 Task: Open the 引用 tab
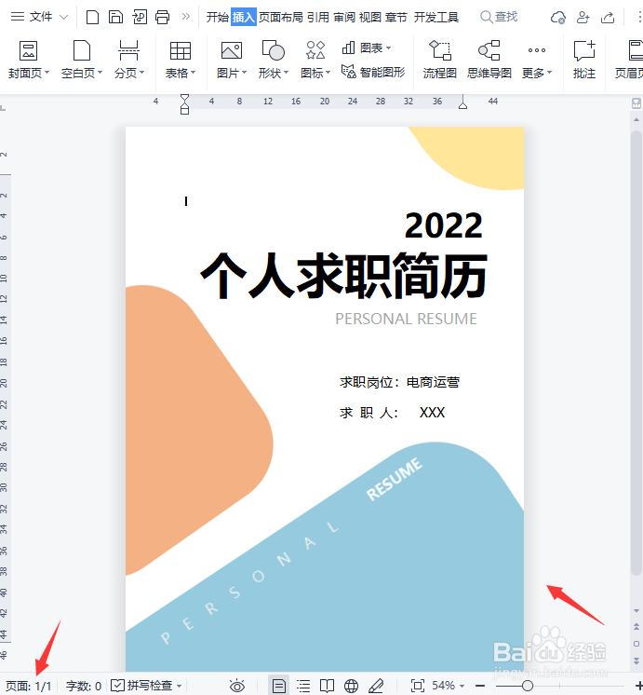(x=318, y=18)
